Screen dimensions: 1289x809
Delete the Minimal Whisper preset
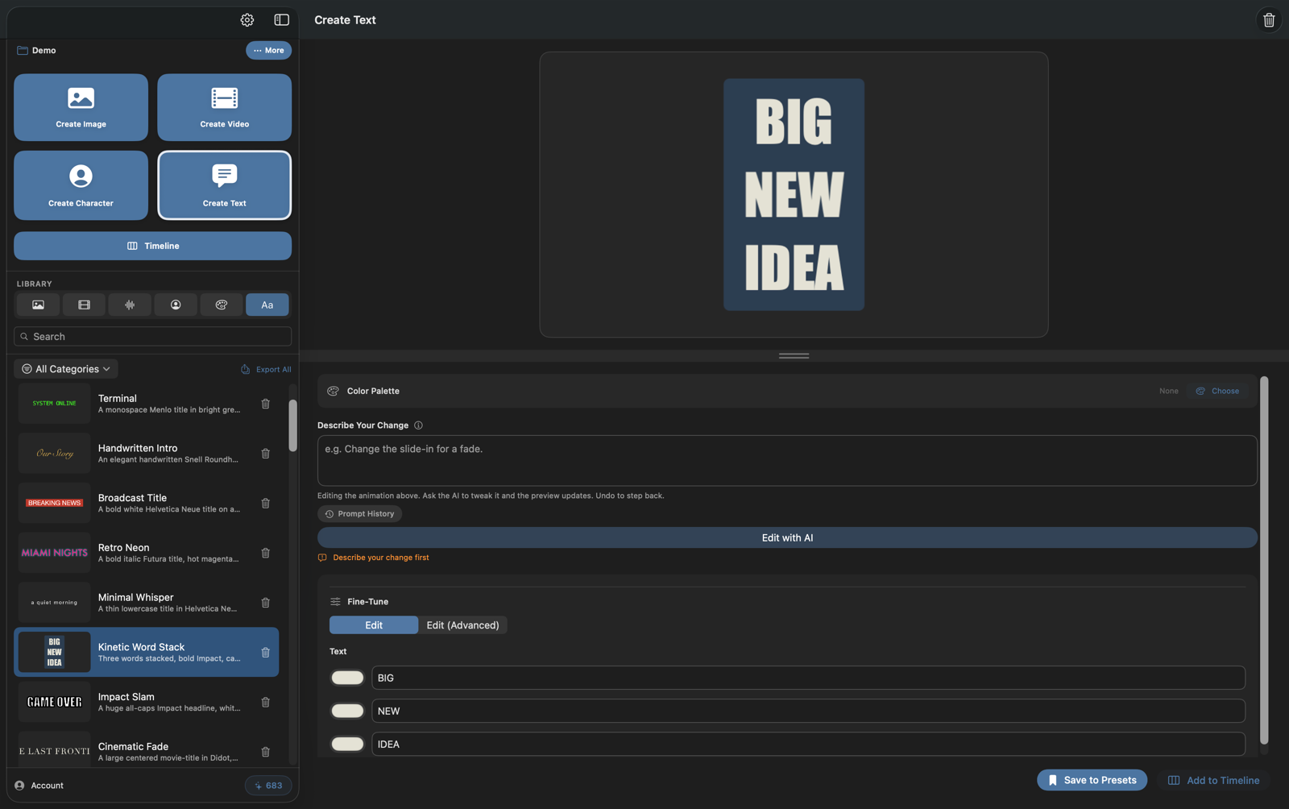pos(266,603)
